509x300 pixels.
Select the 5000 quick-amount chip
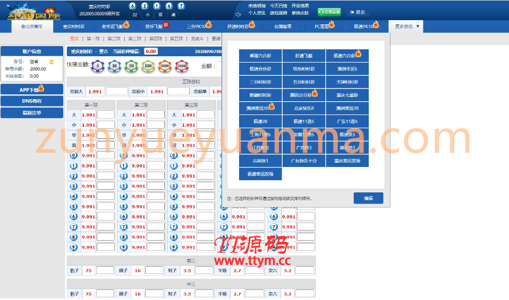coord(182,66)
